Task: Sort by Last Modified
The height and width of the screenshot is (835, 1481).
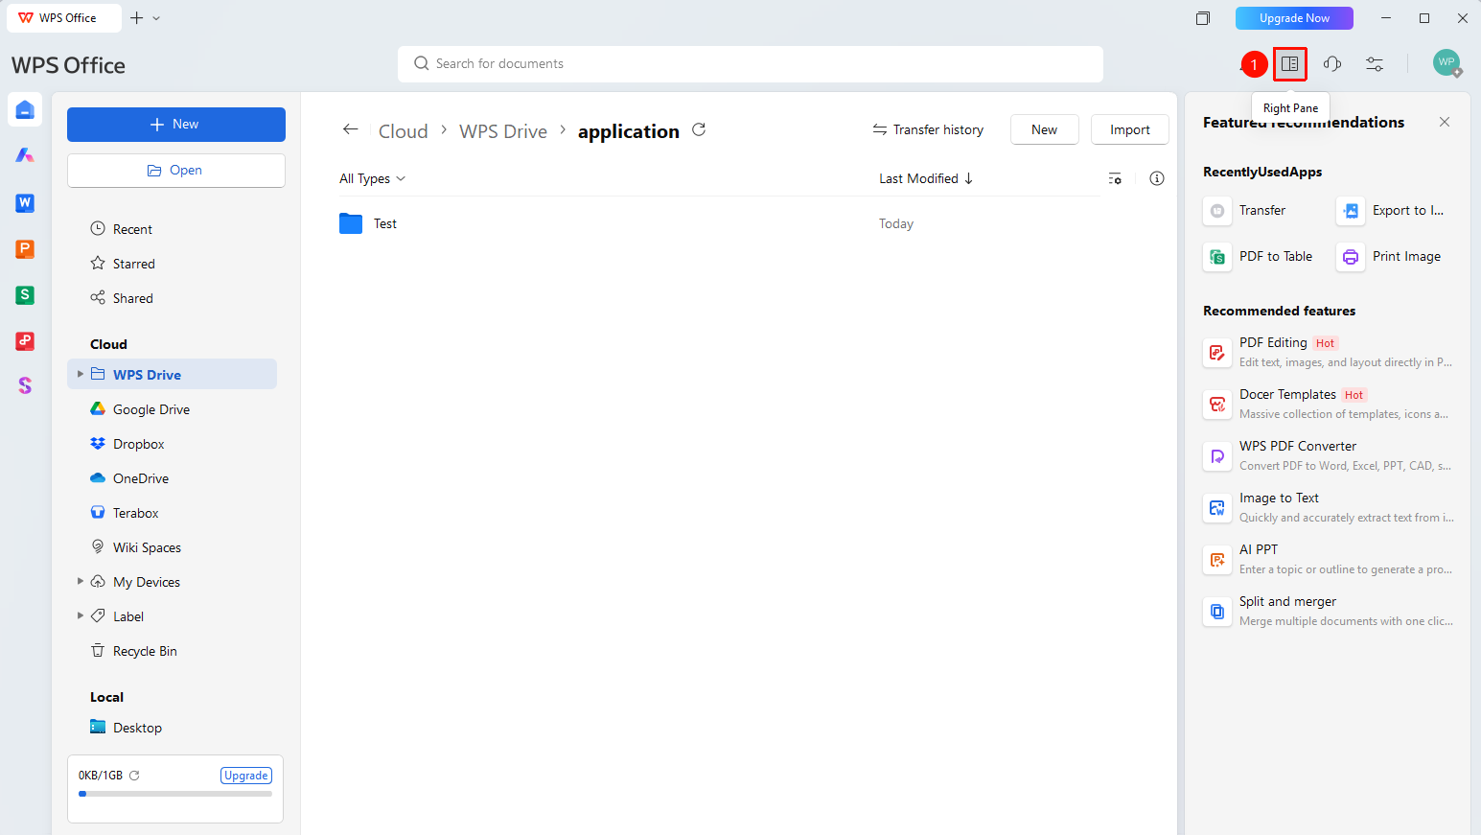Action: (926, 178)
